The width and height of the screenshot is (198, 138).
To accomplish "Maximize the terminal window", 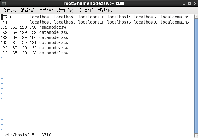I will 190,3.
